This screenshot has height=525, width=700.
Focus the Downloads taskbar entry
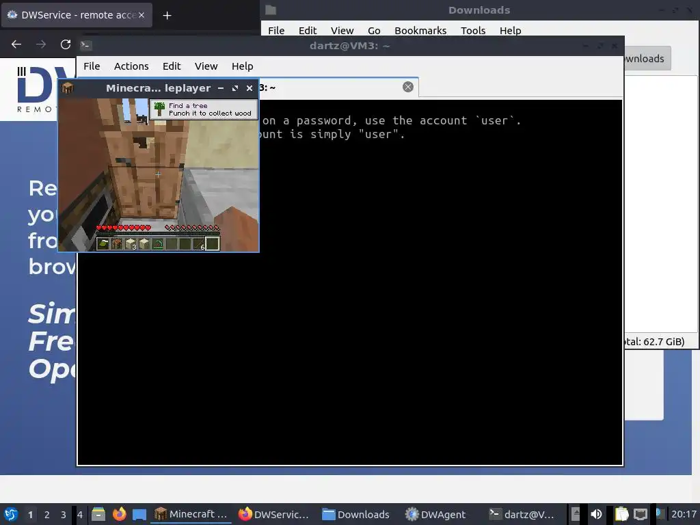pyautogui.click(x=355, y=514)
